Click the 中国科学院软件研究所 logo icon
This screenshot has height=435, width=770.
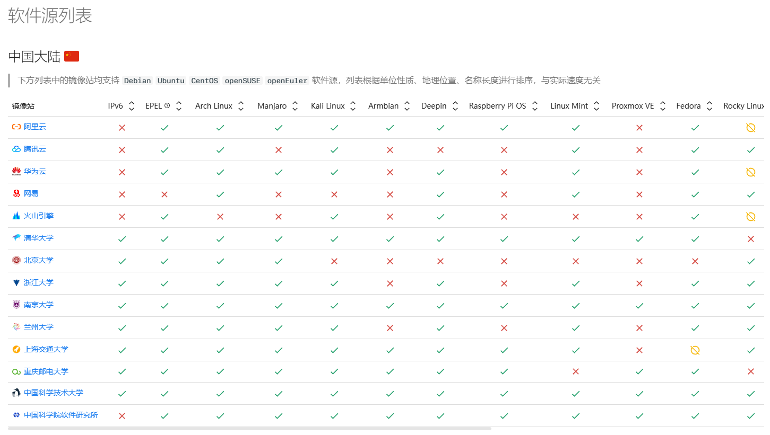[16, 415]
